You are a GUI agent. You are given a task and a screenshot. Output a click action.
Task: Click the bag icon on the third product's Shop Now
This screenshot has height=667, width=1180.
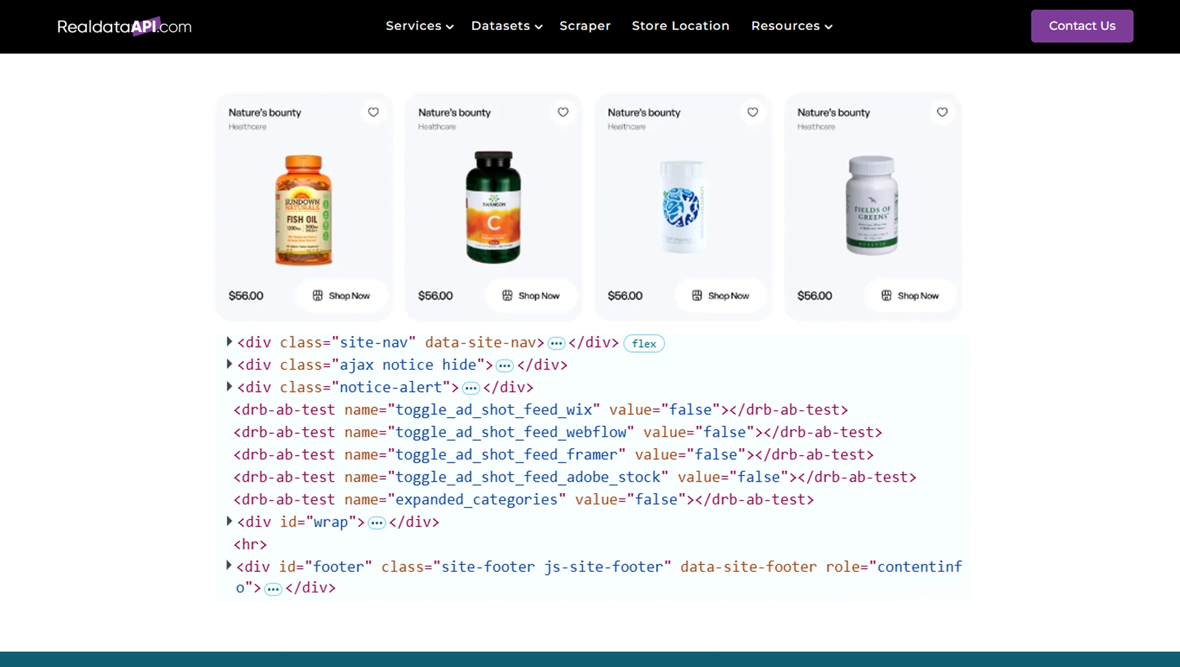click(696, 296)
